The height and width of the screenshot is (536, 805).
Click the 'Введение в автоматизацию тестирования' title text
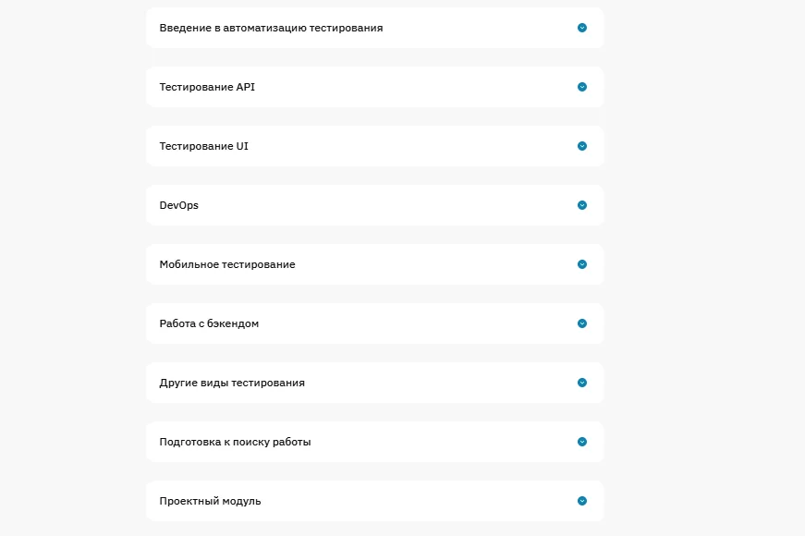(271, 28)
